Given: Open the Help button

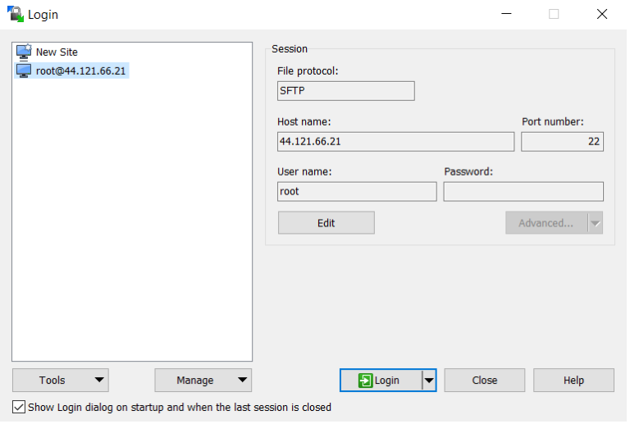Looking at the screenshot, I should (x=573, y=381).
